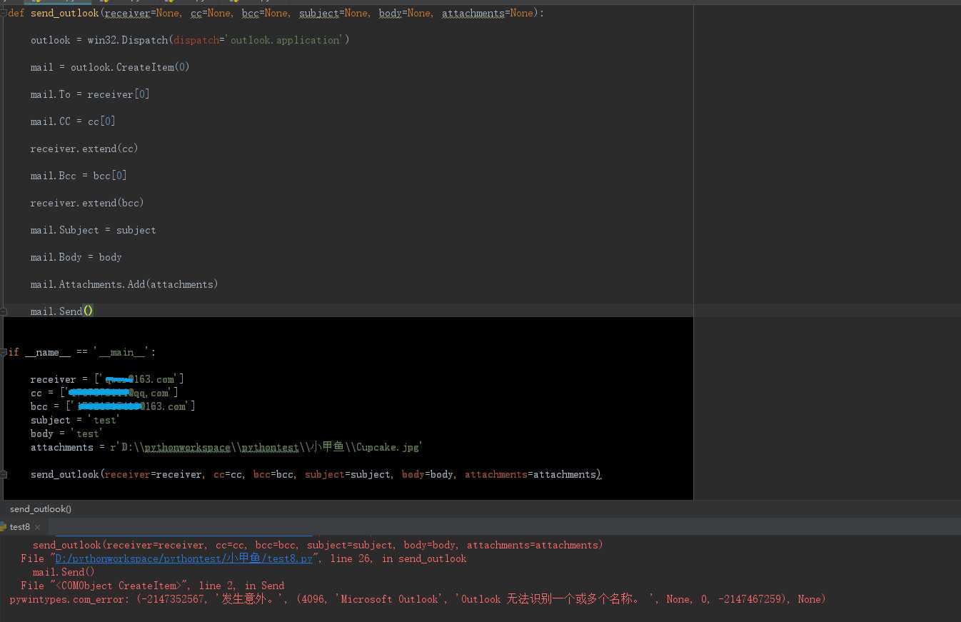Collapse the def send_outlook function fold marker

click(4, 14)
